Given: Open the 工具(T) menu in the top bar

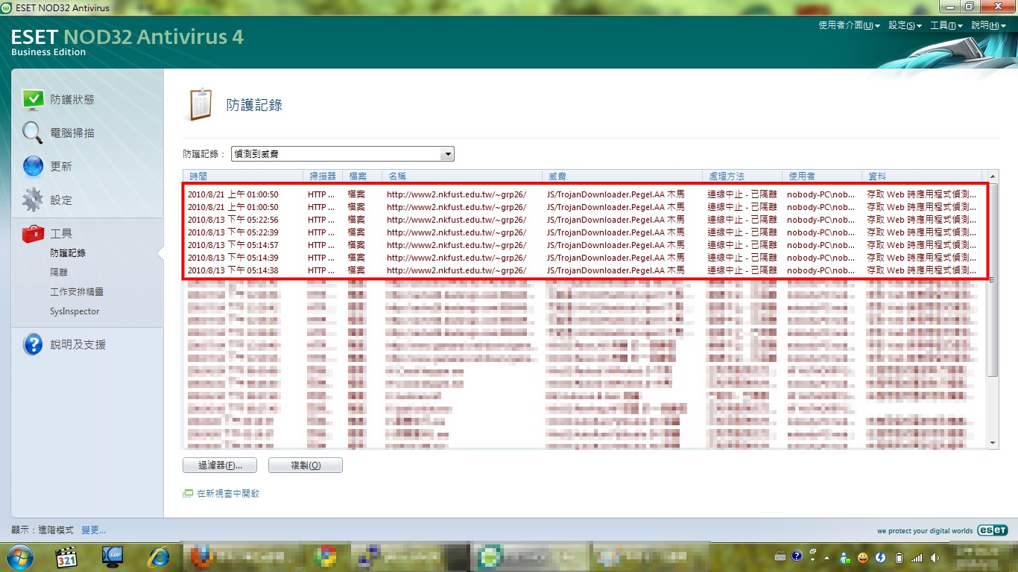Looking at the screenshot, I should click(946, 25).
